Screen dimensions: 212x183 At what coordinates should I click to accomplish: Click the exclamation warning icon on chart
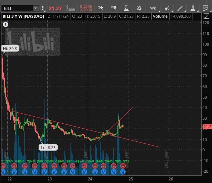(6, 24)
